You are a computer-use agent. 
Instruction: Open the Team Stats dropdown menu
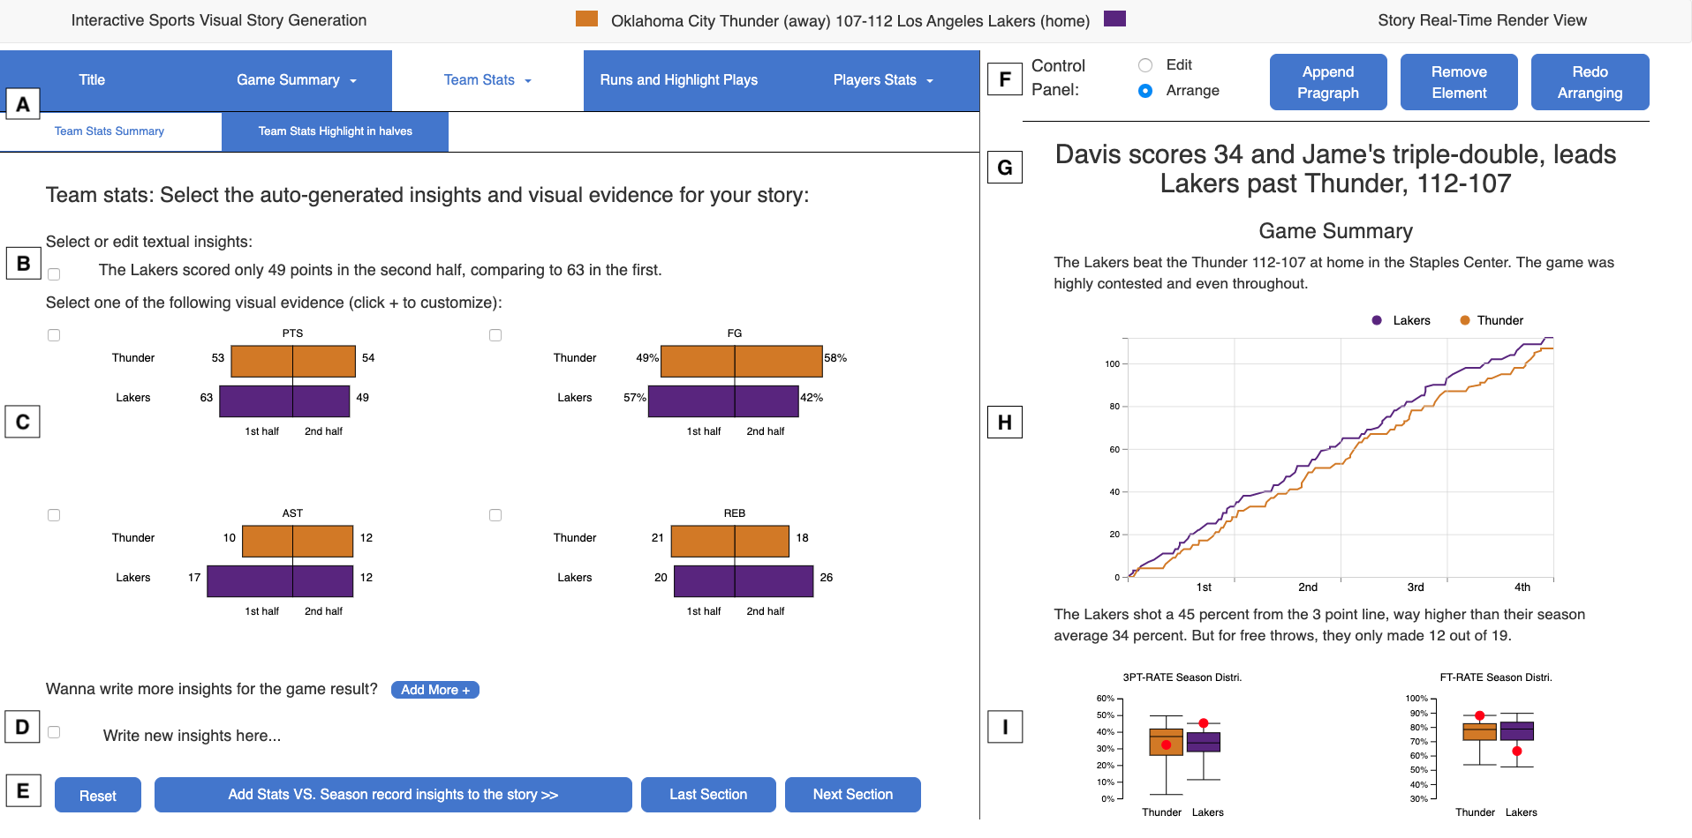point(487,80)
